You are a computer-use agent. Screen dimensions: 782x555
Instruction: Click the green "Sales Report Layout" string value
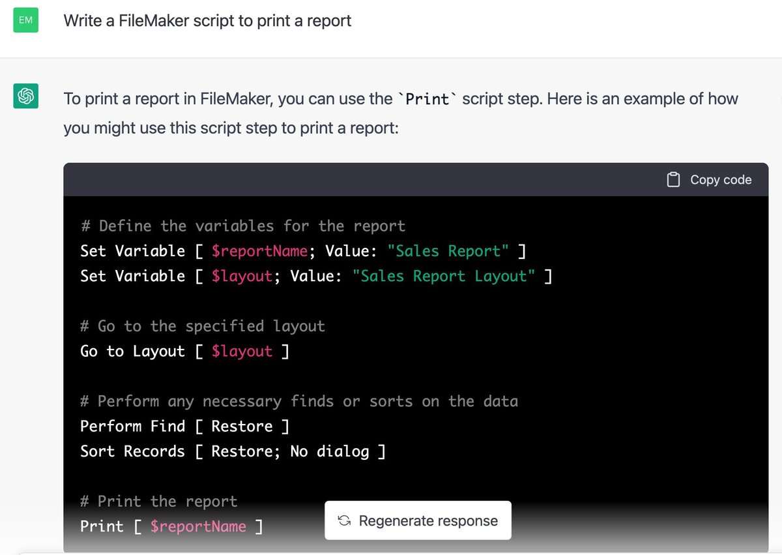tap(446, 276)
